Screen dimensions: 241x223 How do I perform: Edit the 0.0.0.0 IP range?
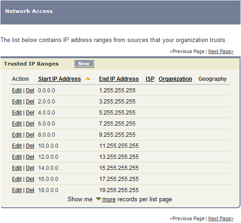[17, 90]
